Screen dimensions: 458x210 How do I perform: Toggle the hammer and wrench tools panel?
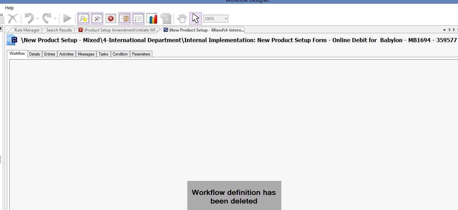pos(97,18)
